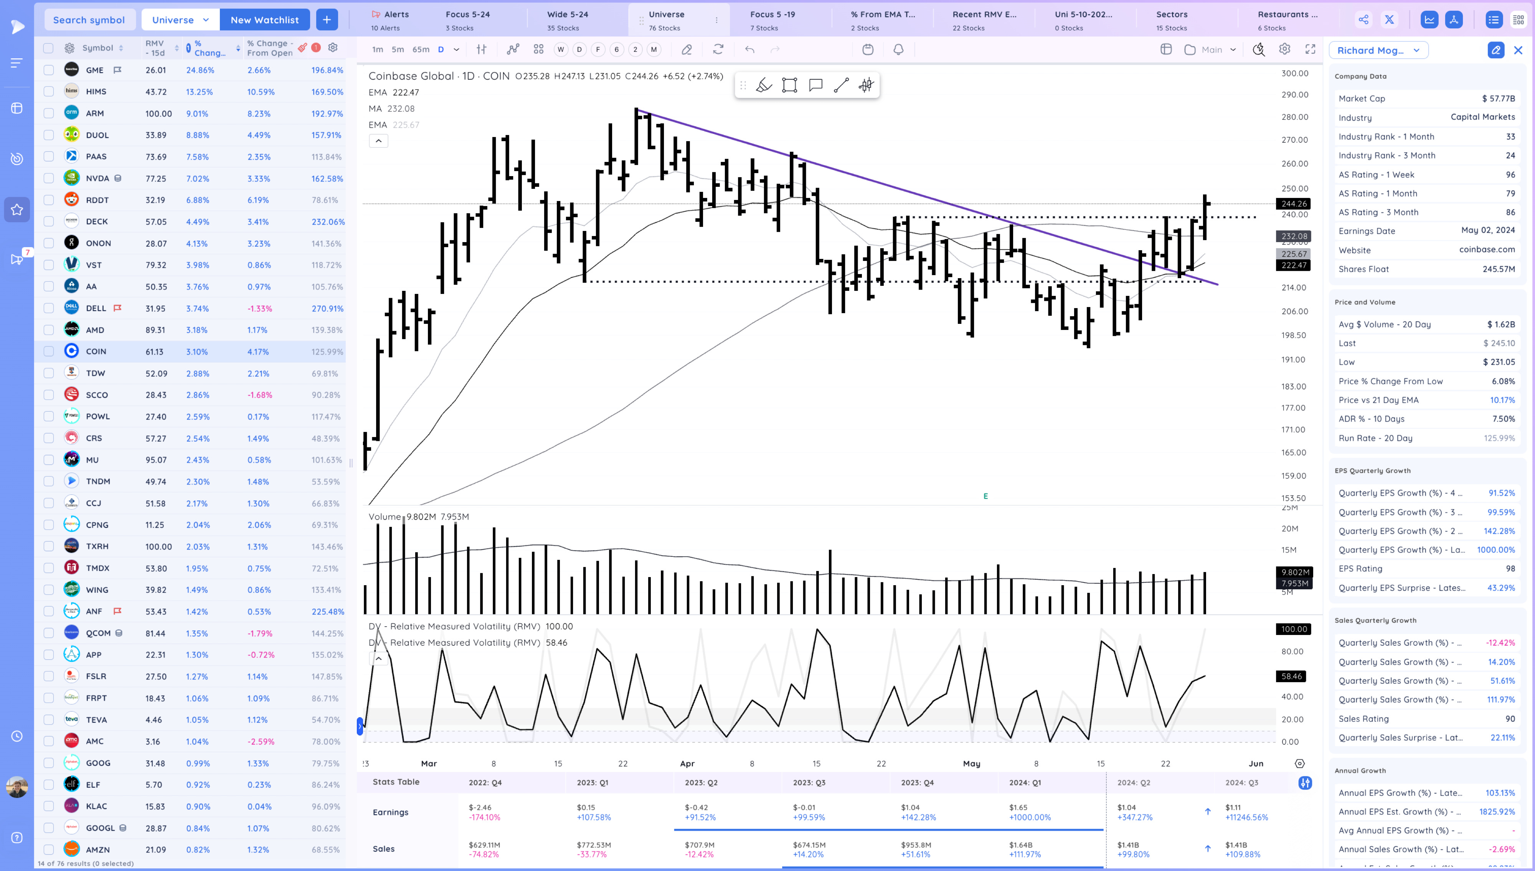Check the HIMS row checkbox
The image size is (1535, 871).
pyautogui.click(x=48, y=92)
